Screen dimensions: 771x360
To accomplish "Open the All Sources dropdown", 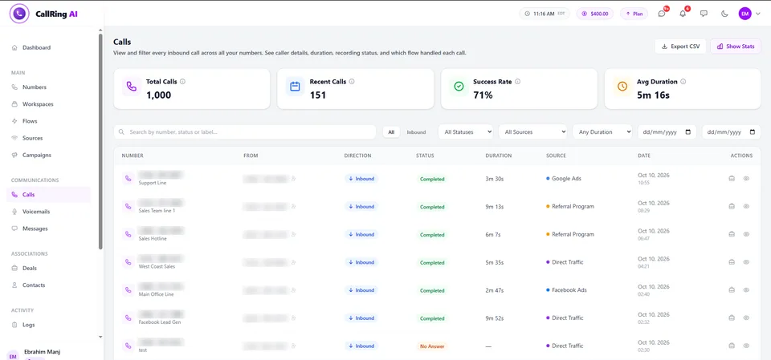I will 532,132.
